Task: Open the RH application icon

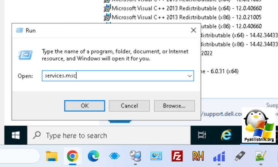Action: pyautogui.click(x=198, y=156)
